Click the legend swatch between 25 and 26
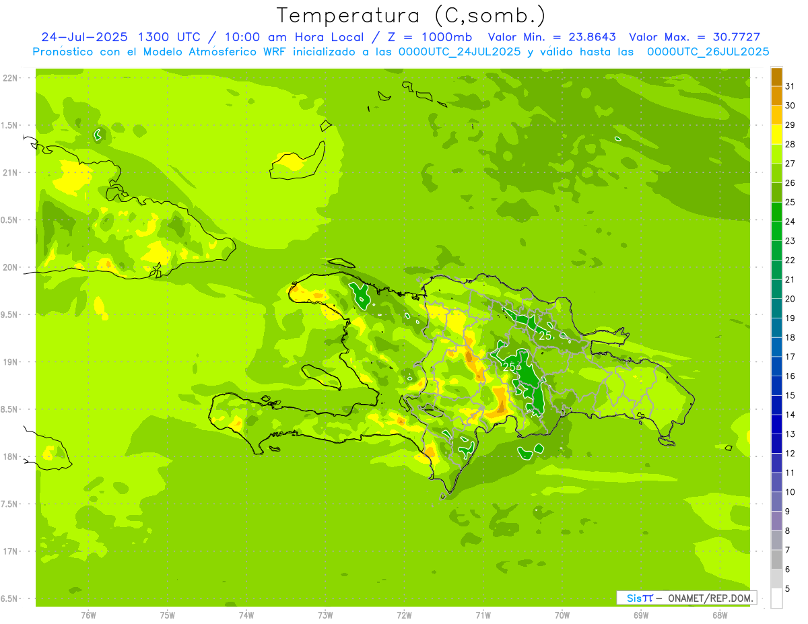The image size is (808, 624). tap(776, 193)
